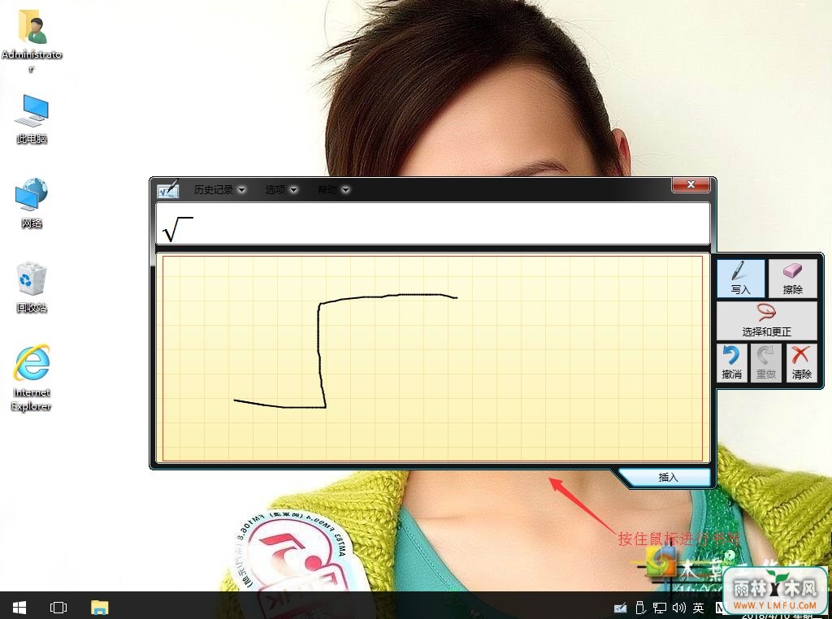This screenshot has width=832, height=619.
Task: Expand the 历史记录 dropdown arrow
Action: tap(241, 190)
